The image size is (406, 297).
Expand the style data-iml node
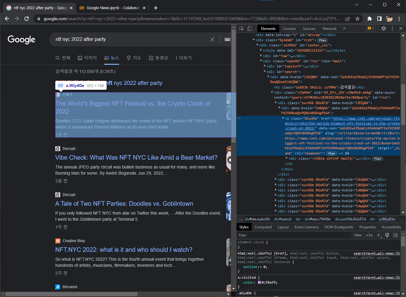click(x=261, y=50)
